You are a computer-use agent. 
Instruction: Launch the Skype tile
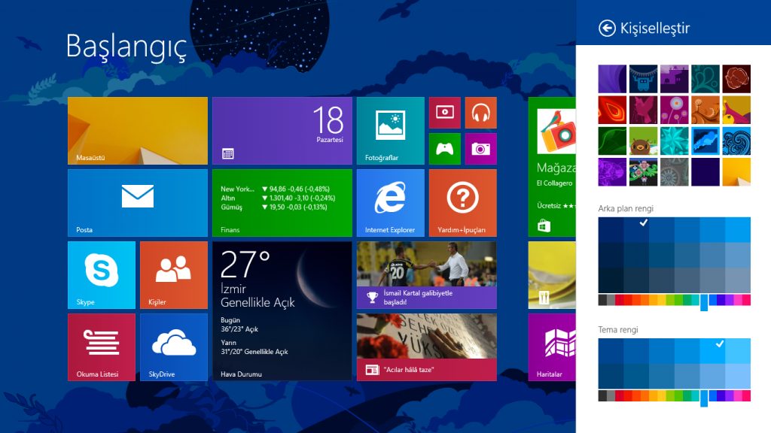click(102, 275)
